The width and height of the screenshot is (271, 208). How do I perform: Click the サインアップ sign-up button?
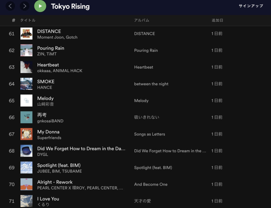coord(251,6)
